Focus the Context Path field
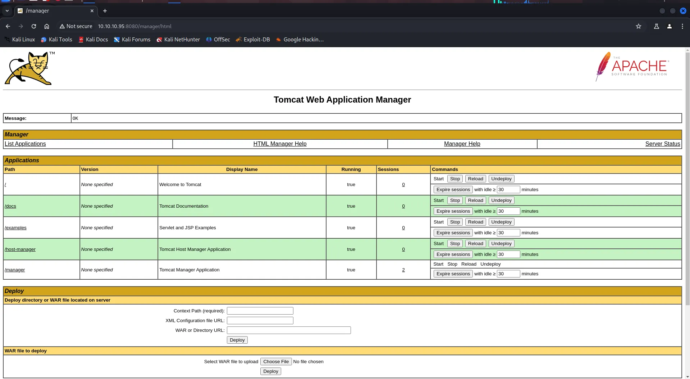Viewport: 690px width, 379px height. (x=260, y=311)
